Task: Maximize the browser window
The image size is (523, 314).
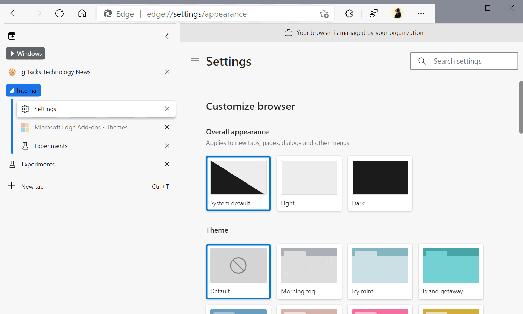Action: click(488, 8)
